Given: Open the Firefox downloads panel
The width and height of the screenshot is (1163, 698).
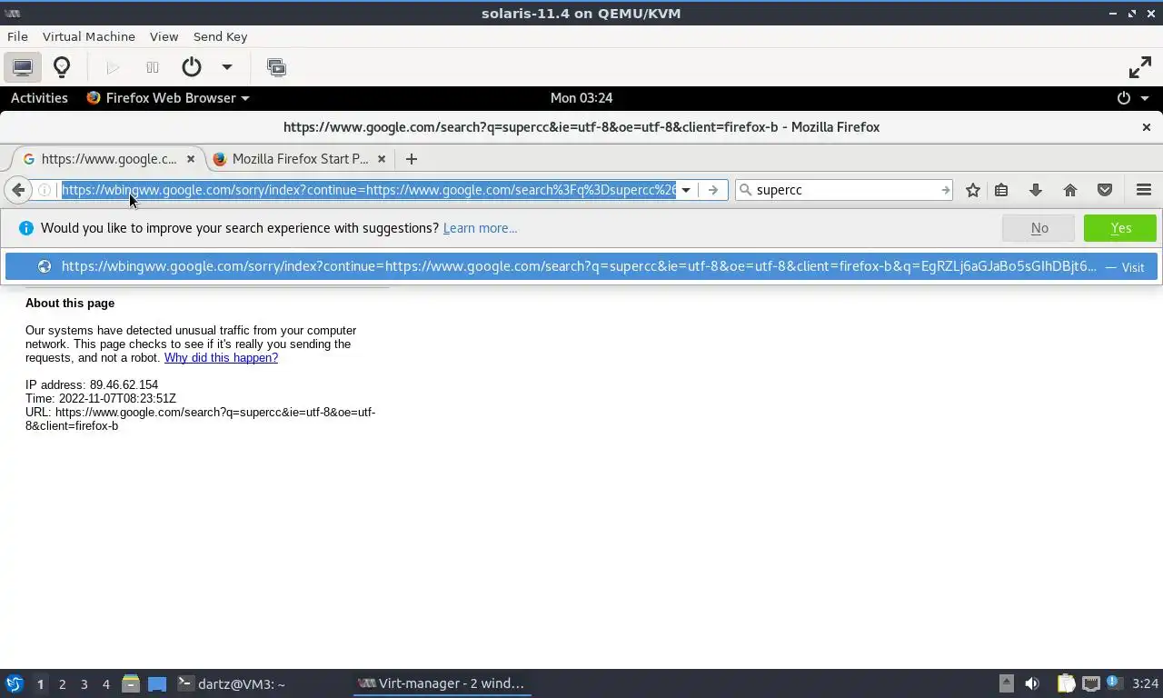Looking at the screenshot, I should pos(1035,190).
